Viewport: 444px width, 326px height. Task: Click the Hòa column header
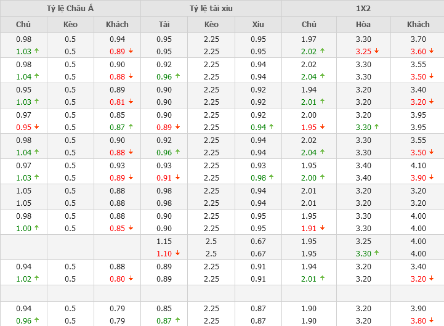click(363, 25)
